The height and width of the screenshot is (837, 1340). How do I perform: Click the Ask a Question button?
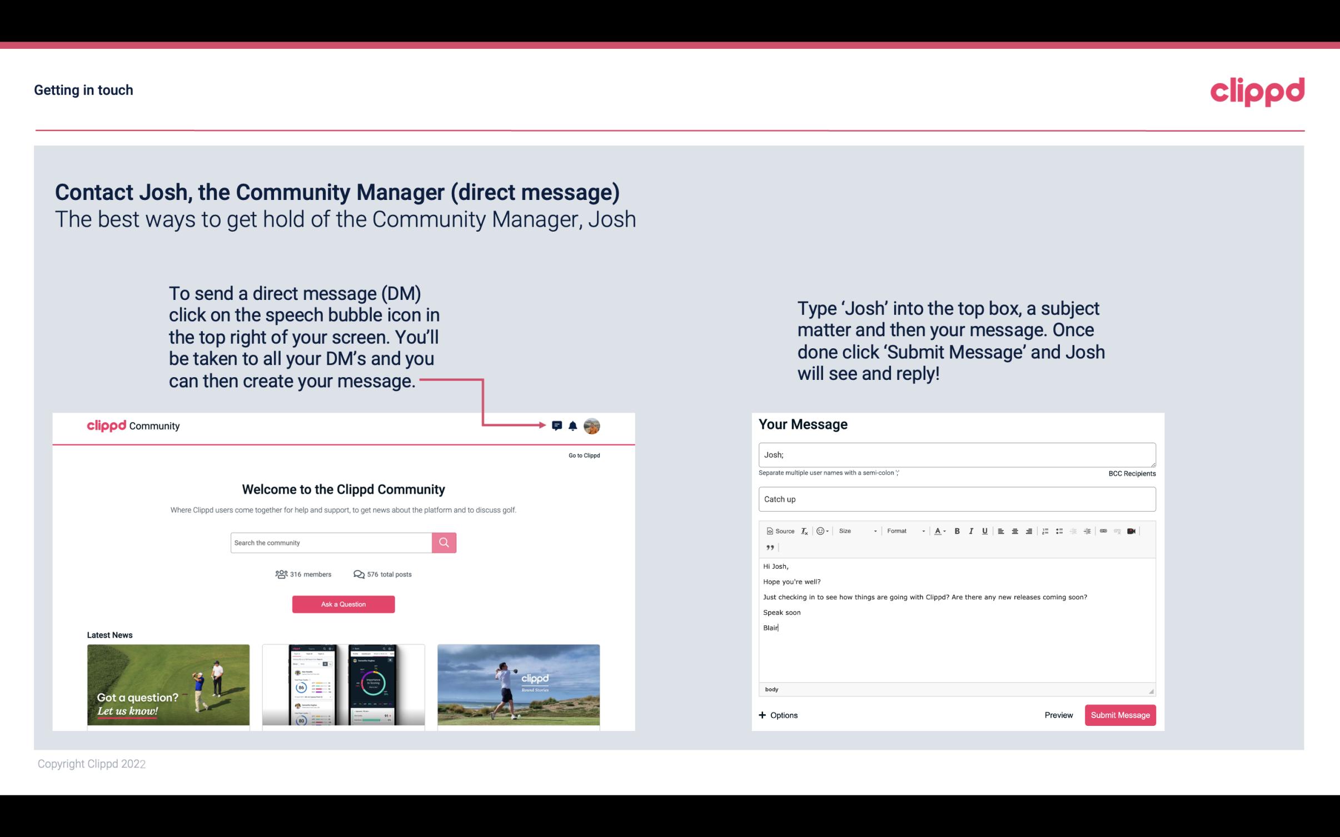click(x=345, y=603)
